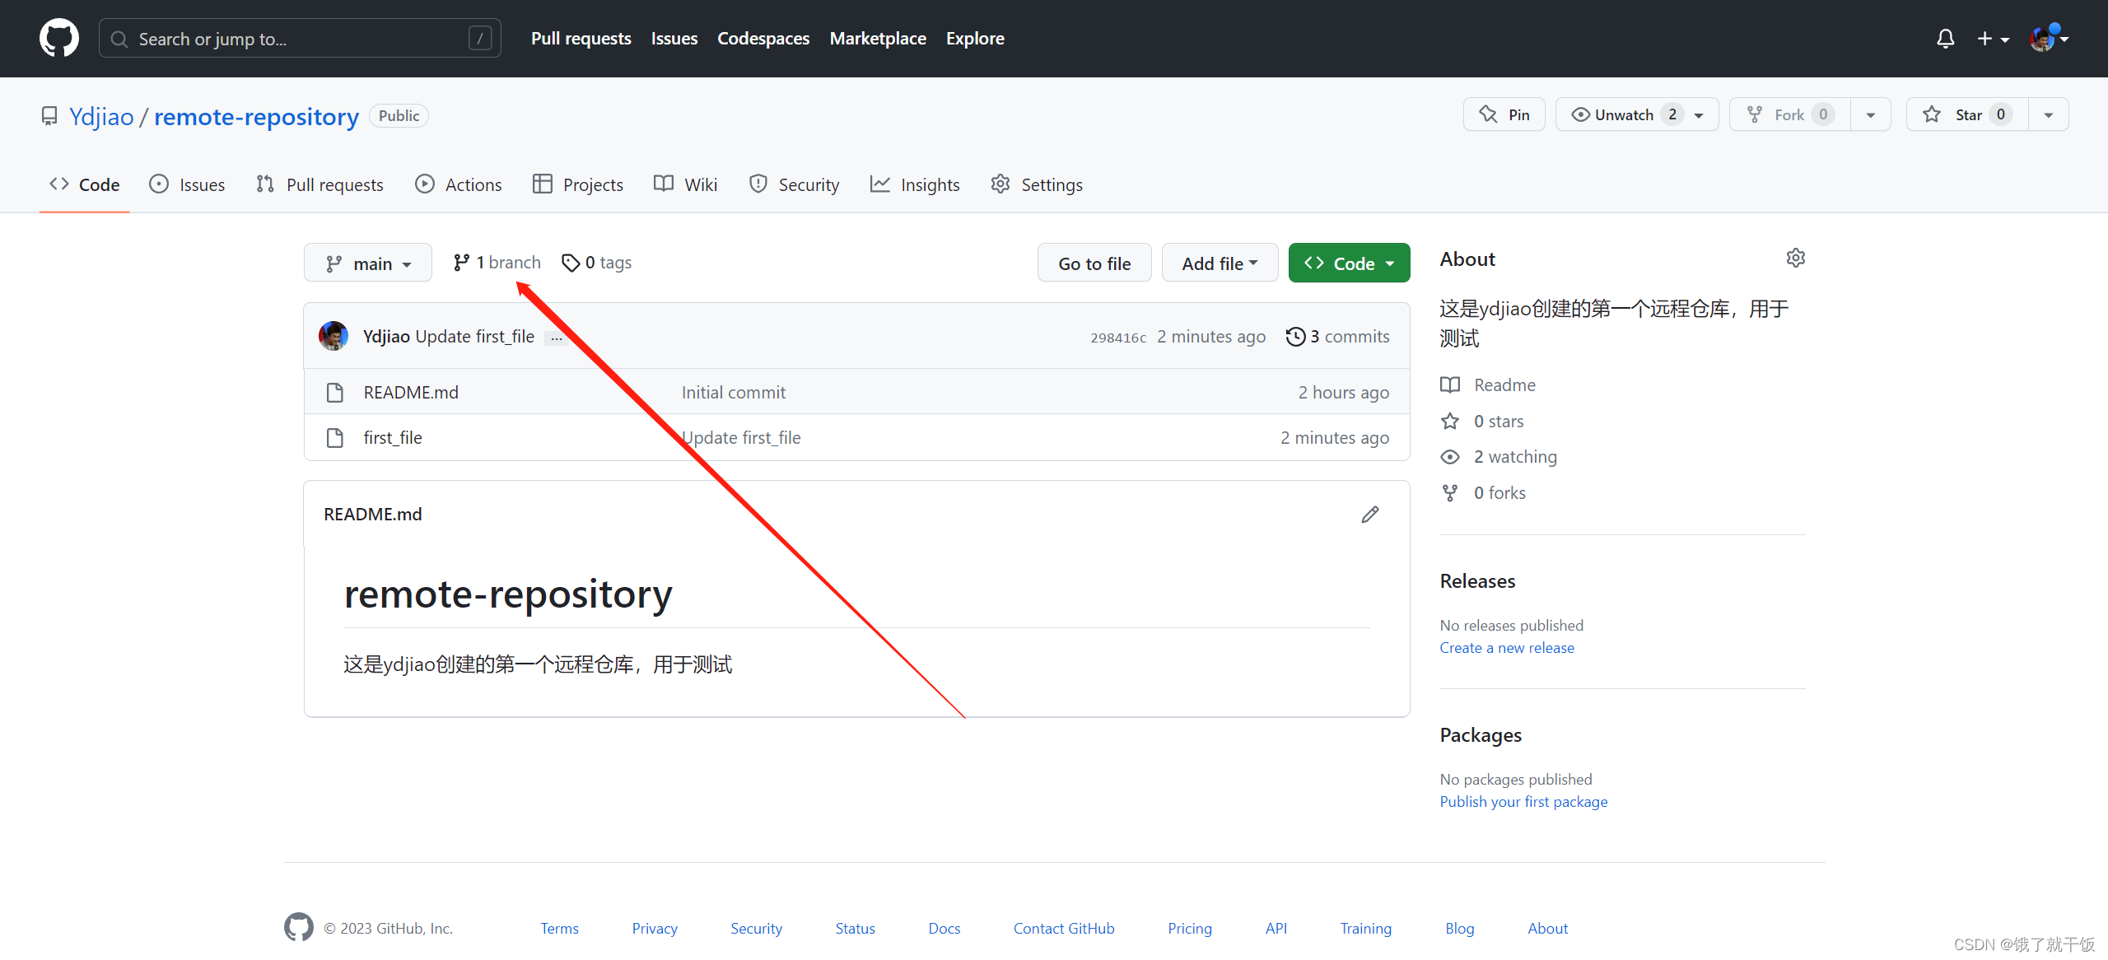View the 3 commits history

click(x=1337, y=337)
